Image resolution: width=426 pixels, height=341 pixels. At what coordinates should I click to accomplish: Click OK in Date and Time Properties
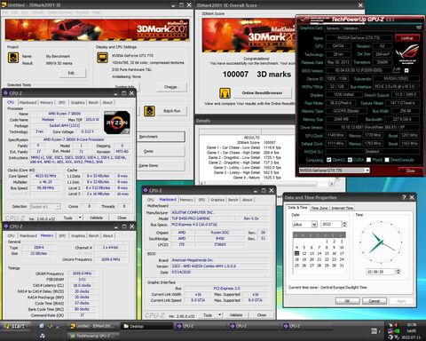[x=348, y=301]
